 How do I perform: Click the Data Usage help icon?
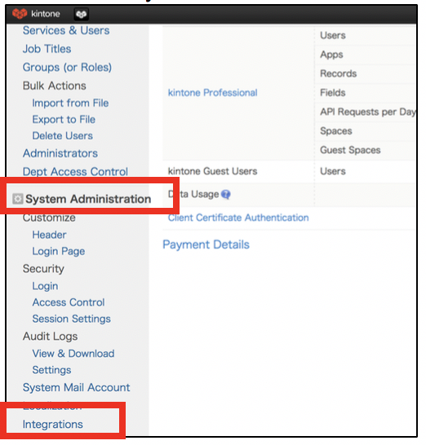(225, 195)
